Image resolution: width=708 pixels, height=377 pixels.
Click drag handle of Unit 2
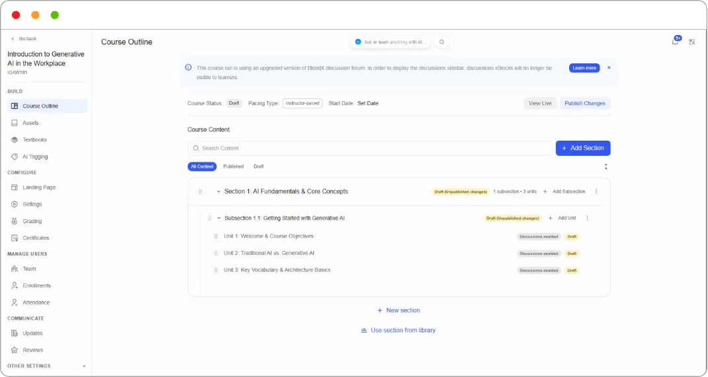coord(216,254)
